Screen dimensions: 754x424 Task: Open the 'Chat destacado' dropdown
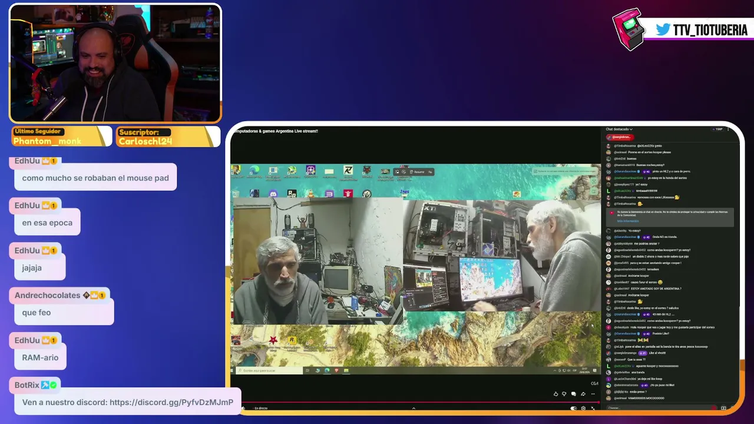pos(619,129)
